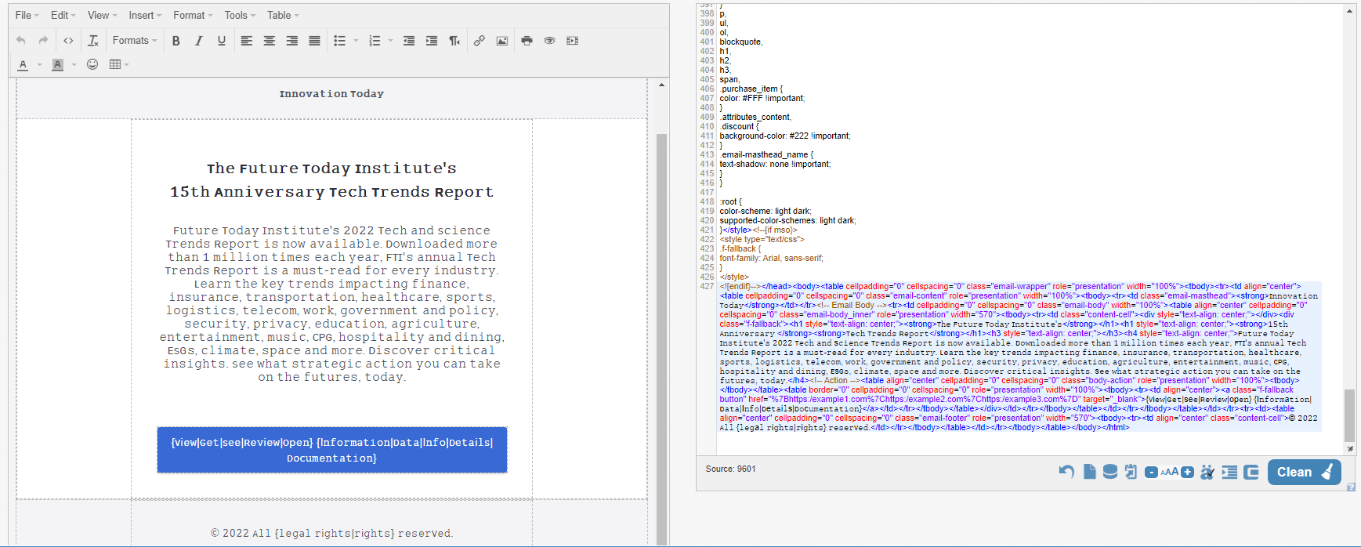Image resolution: width=1361 pixels, height=547 pixels.
Task: Align text left
Action: pos(247,41)
